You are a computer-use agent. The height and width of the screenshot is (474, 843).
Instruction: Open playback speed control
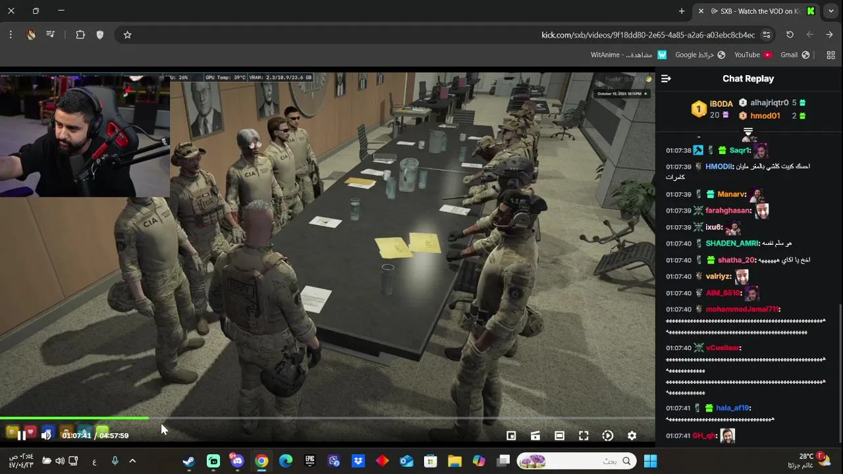point(608,435)
